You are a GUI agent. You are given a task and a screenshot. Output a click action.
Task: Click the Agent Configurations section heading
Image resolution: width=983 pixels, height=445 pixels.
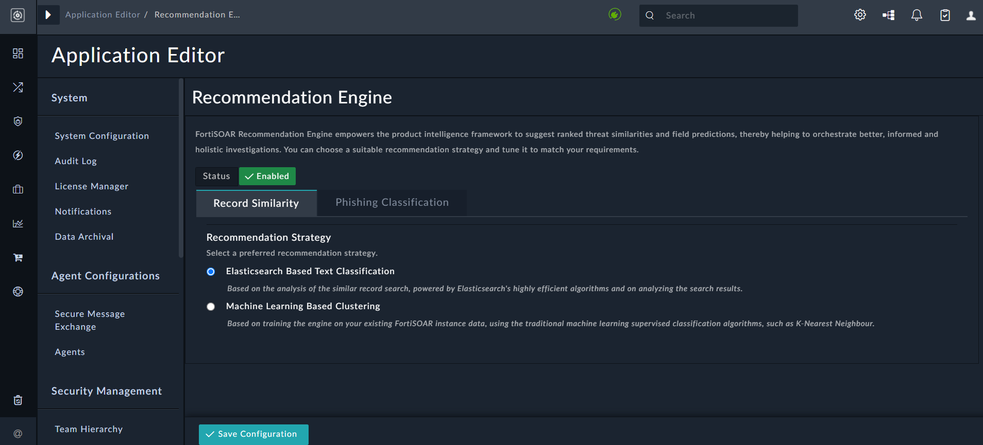click(x=106, y=276)
